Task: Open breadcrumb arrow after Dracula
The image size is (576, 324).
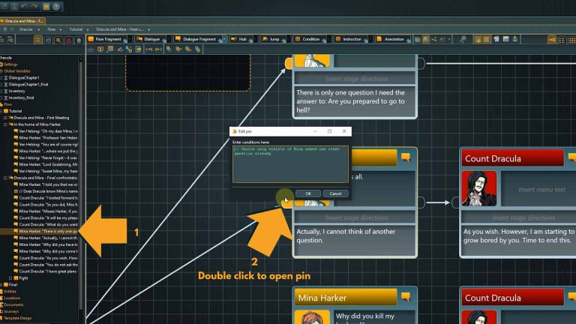Action: coord(39,29)
